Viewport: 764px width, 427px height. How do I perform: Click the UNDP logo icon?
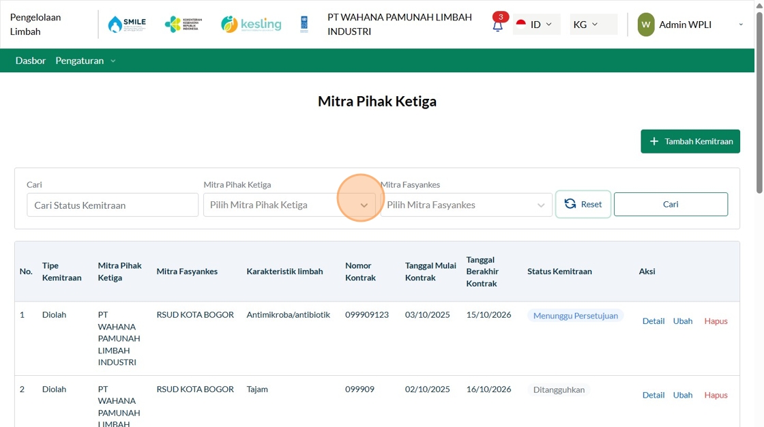[304, 25]
